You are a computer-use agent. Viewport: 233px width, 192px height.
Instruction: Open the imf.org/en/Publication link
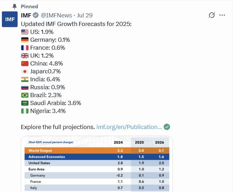coord(129,127)
